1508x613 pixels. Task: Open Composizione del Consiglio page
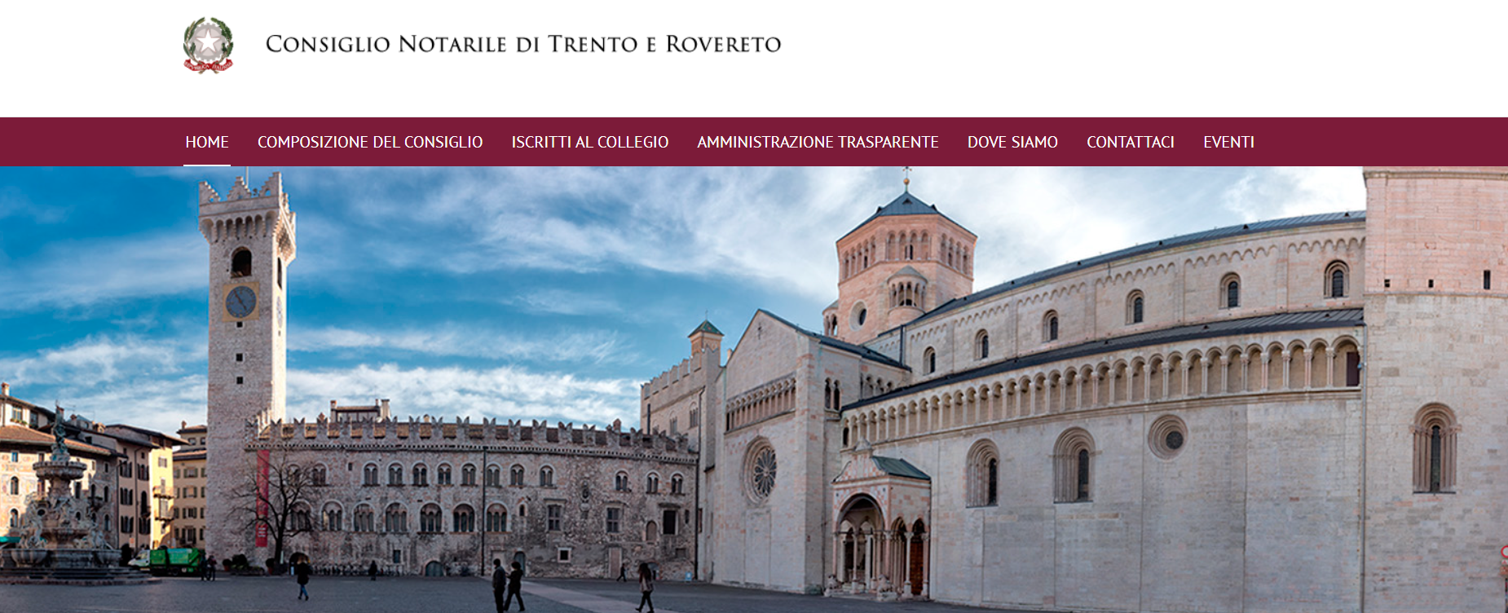point(370,142)
